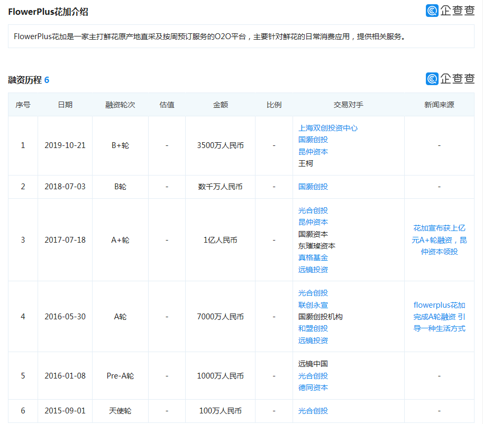The image size is (483, 424).
Task: Select the text 东璀璨资本
Action: (x=317, y=246)
